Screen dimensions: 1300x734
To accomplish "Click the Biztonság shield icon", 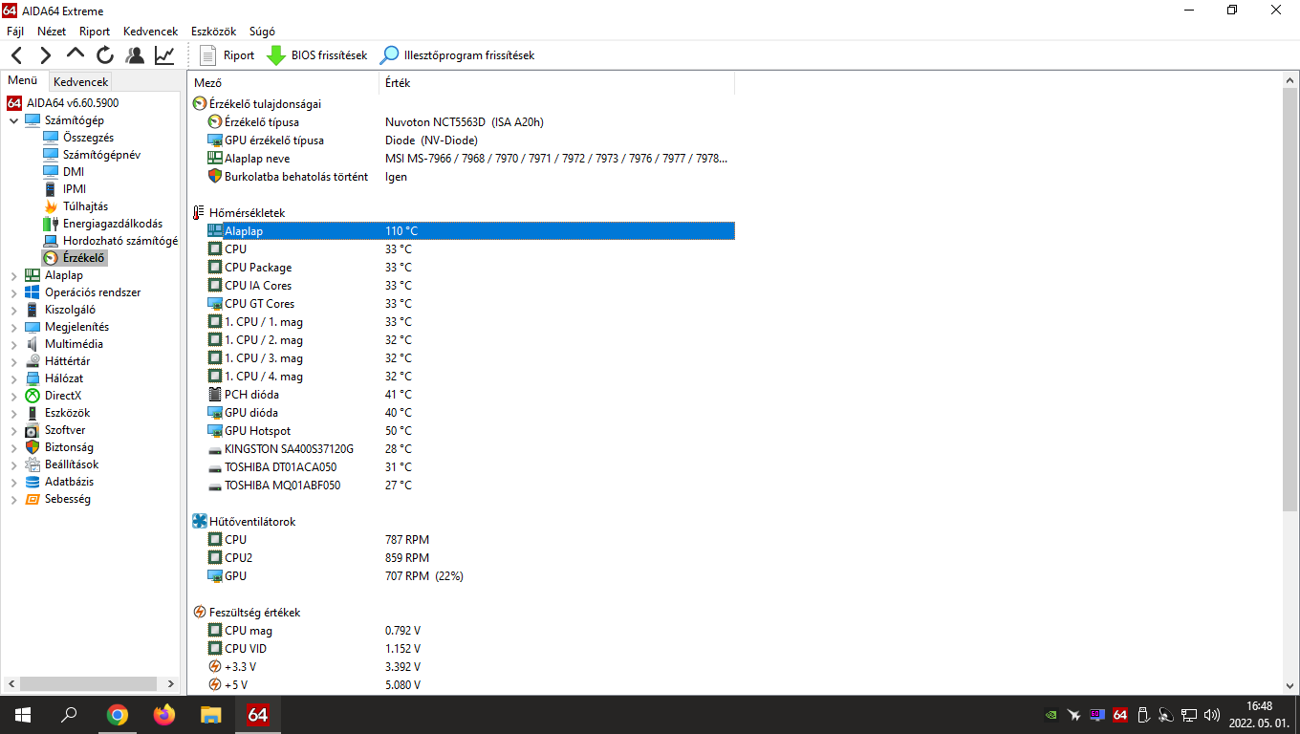I will point(32,447).
